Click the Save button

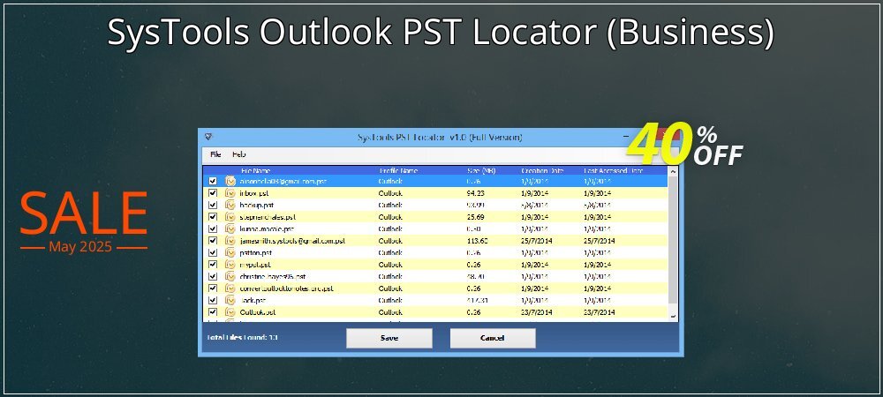(x=389, y=338)
